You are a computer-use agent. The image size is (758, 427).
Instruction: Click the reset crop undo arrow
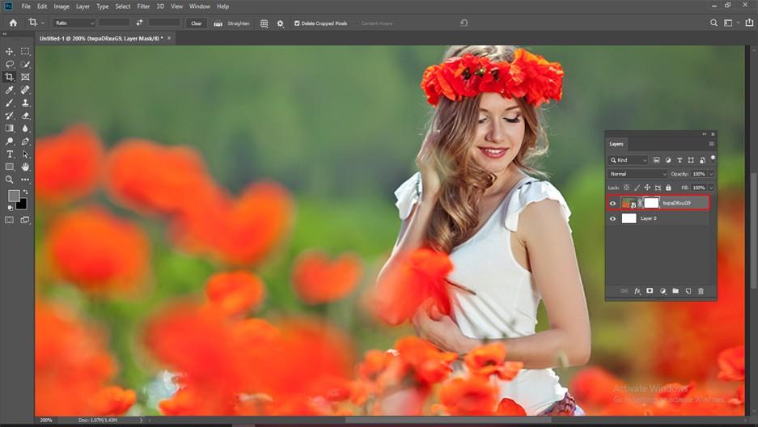click(x=464, y=23)
